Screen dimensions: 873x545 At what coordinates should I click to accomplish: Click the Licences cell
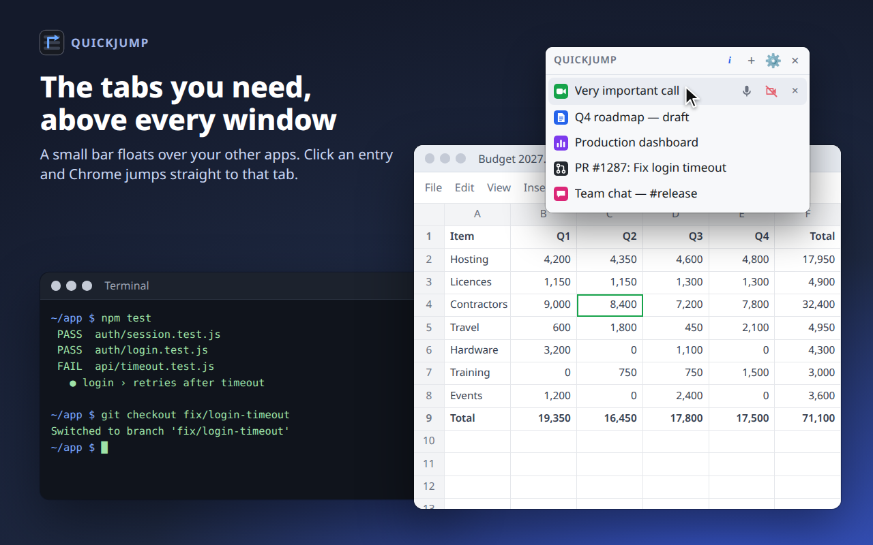(477, 282)
